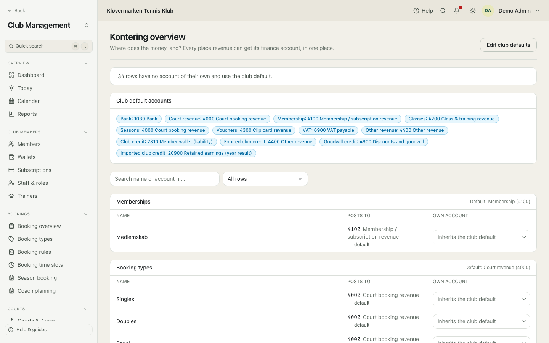Open the Demo Admin account menu
The height and width of the screenshot is (343, 549).
point(512,11)
